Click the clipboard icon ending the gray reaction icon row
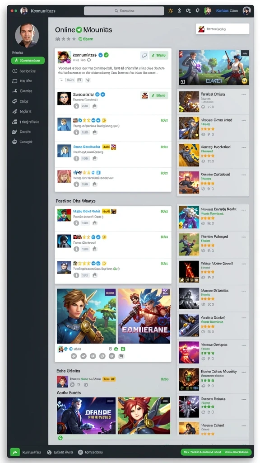Image resolution: width=260 pixels, height=463 pixels. [x=121, y=356]
